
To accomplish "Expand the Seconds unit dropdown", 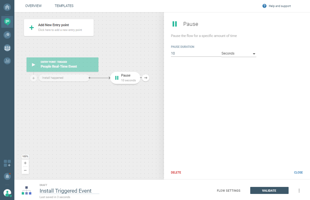I will coord(239,54).
